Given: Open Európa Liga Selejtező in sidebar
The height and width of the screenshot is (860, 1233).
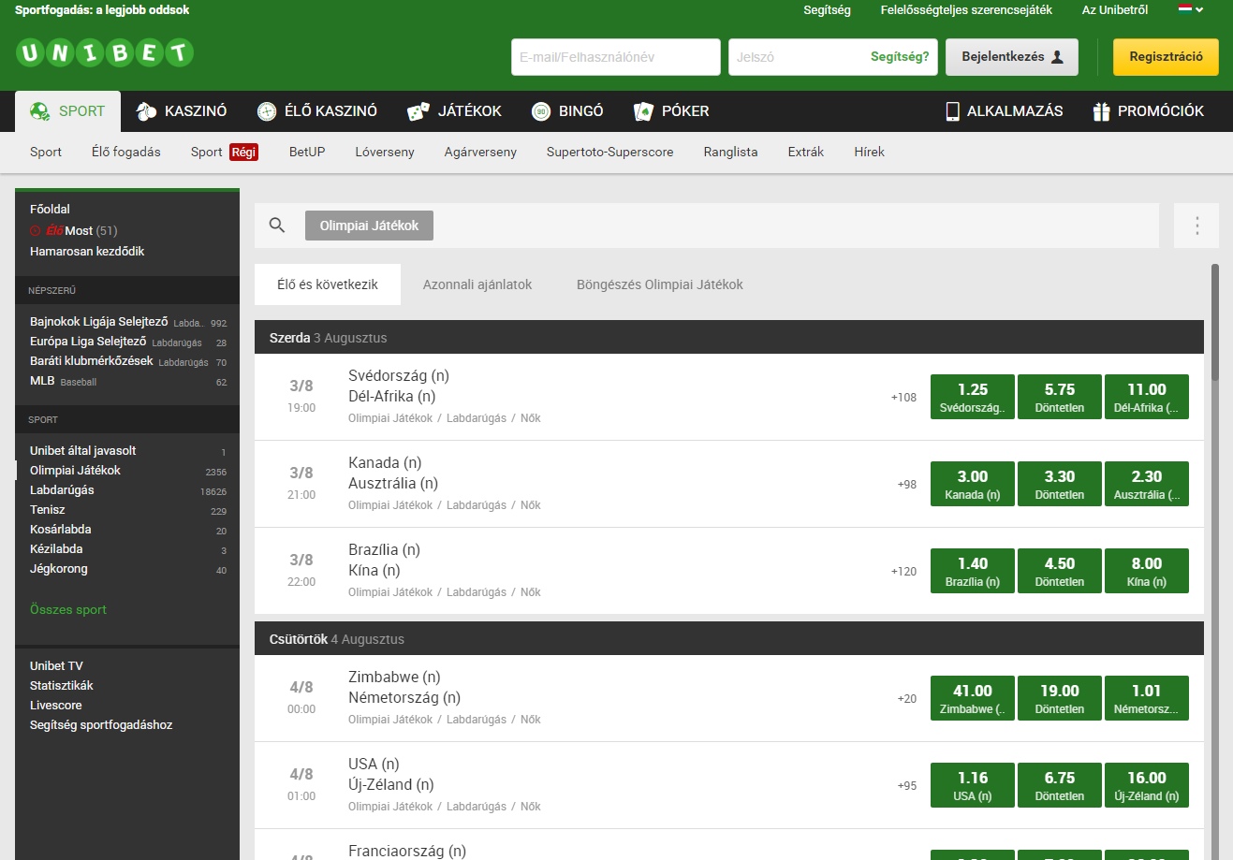Looking at the screenshot, I should pos(127,342).
